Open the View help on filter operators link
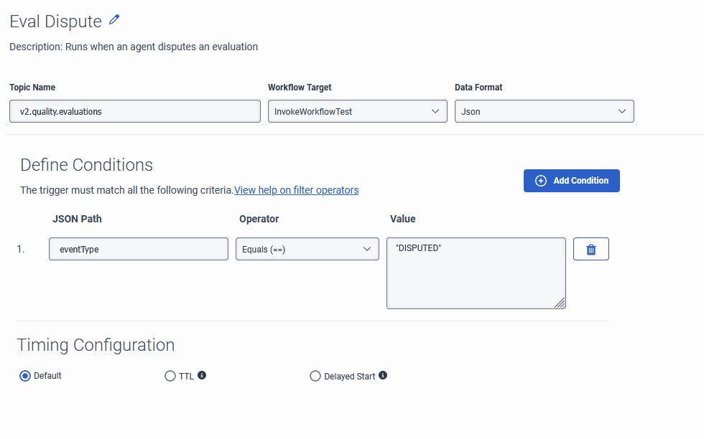 pos(297,190)
